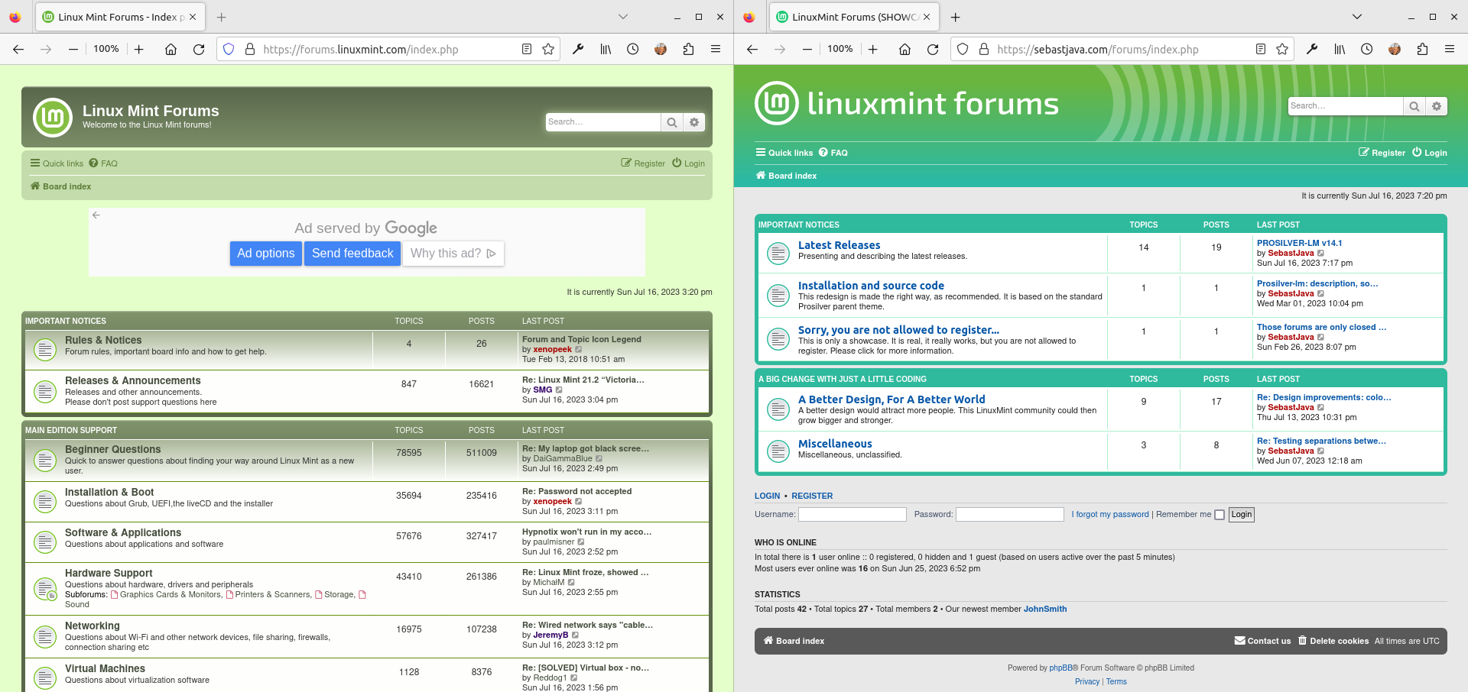Select the Linux Mint Forums - Index tab
1468x692 pixels.
119,17
